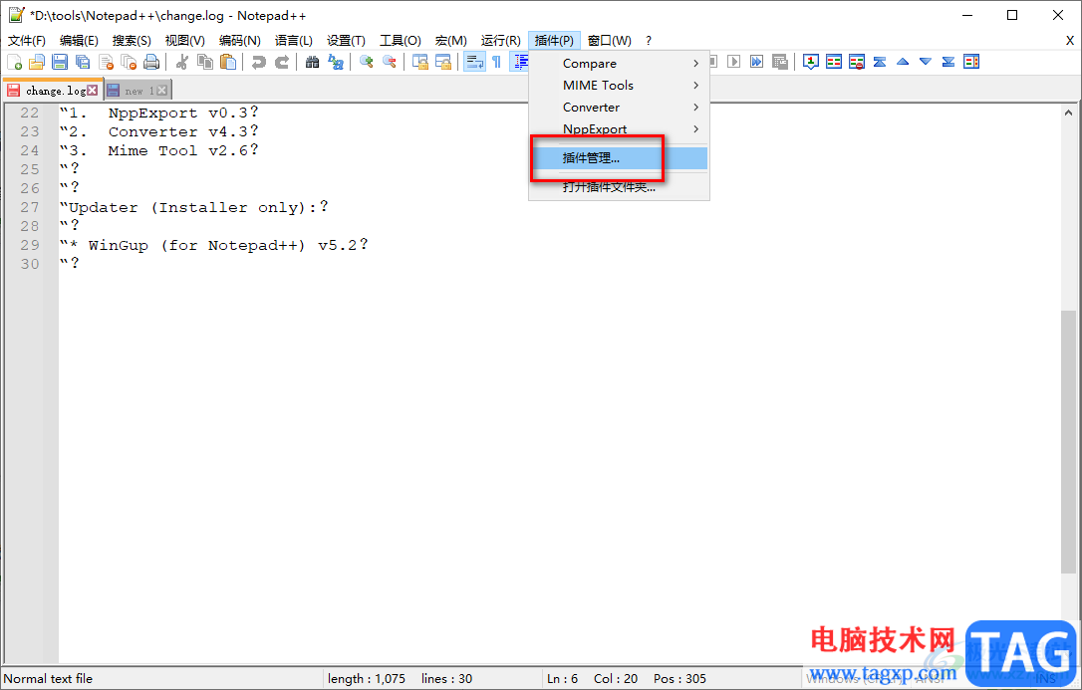Toggle the Compare navigation bar icon
The height and width of the screenshot is (690, 1082).
coord(971,62)
